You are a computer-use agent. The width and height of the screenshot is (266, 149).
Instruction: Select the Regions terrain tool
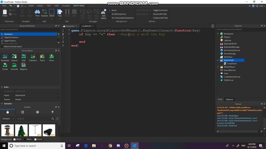24,66
